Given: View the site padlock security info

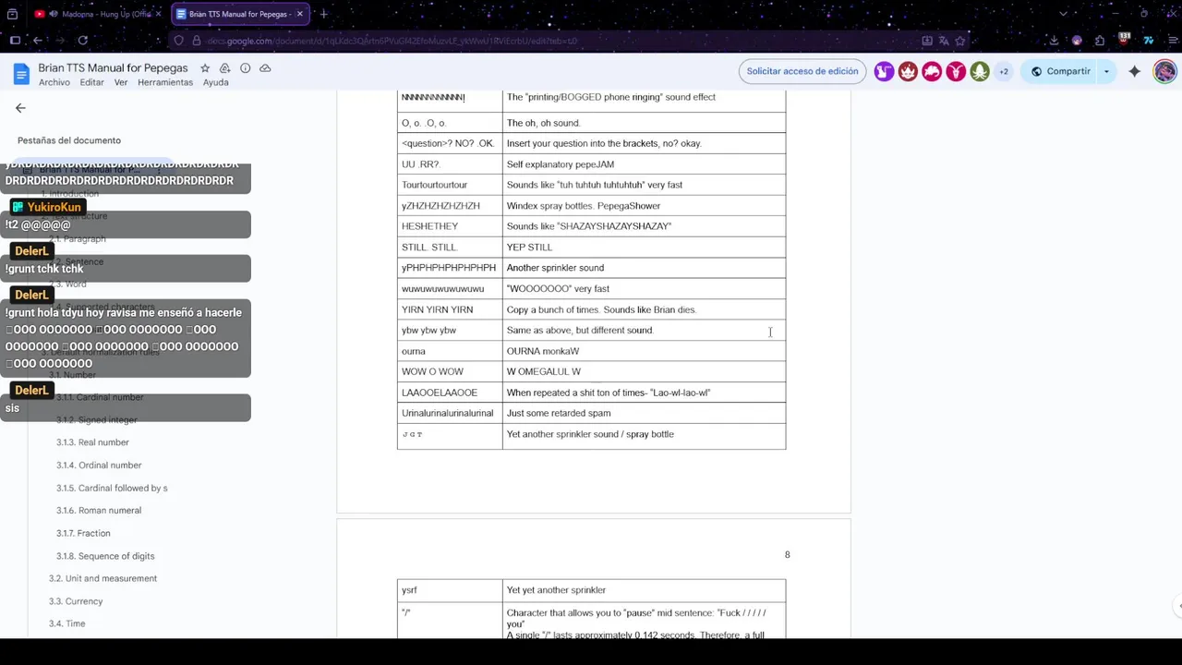Looking at the screenshot, I should tap(195, 41).
